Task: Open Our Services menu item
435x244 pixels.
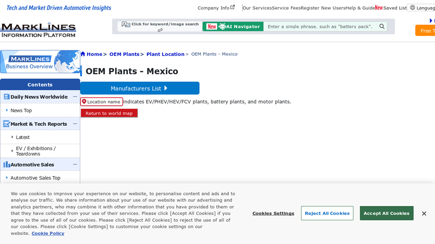Action: [x=257, y=8]
